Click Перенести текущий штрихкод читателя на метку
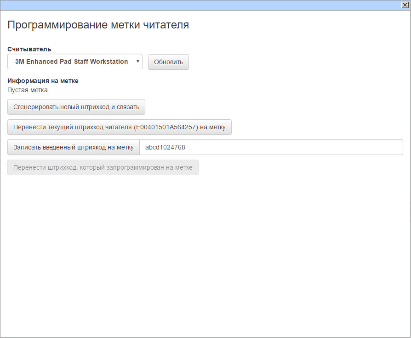411x338 pixels. pos(119,127)
